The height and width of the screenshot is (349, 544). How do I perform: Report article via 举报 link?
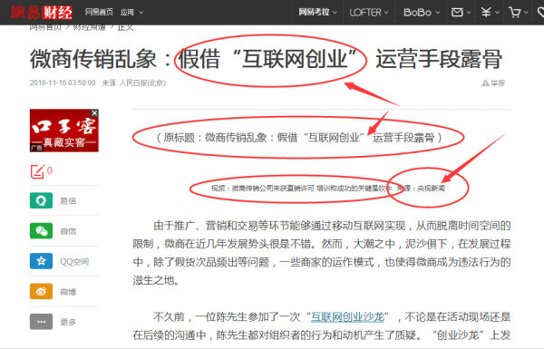point(498,82)
